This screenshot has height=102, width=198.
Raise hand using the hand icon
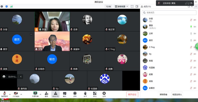click(x=85, y=94)
